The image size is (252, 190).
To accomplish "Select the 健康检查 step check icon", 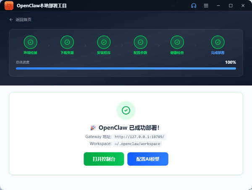I will (x=177, y=42).
